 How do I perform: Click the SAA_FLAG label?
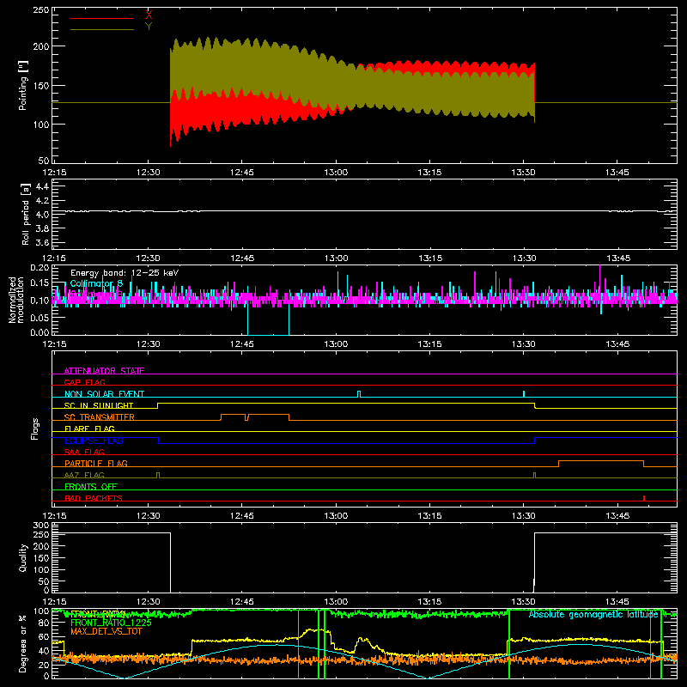coord(84,452)
